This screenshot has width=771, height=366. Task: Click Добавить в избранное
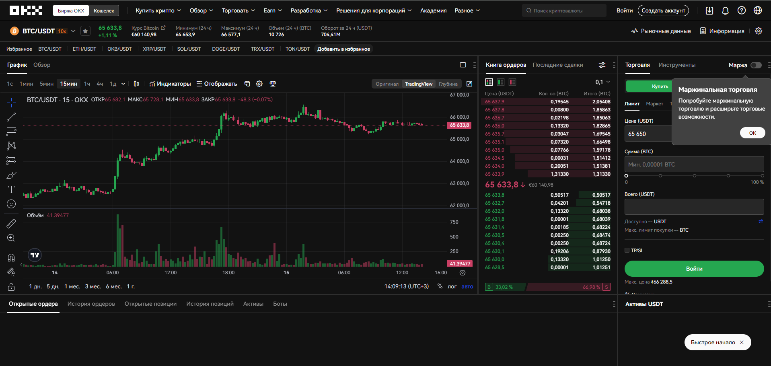tap(343, 49)
